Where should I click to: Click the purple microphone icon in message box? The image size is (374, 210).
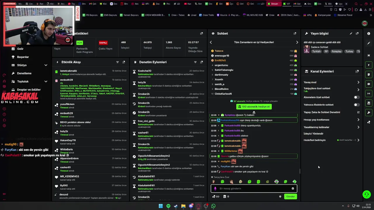click(215, 189)
